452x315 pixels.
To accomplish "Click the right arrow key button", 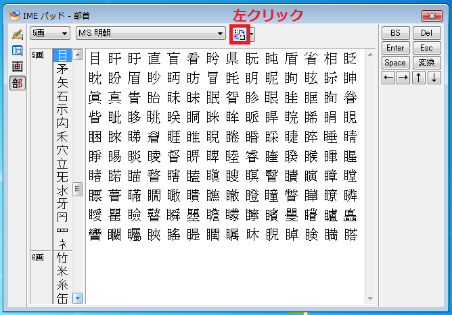I will 403,78.
